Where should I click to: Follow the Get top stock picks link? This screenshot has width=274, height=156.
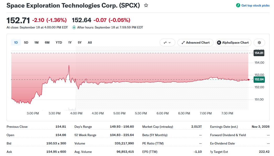(x=255, y=5)
